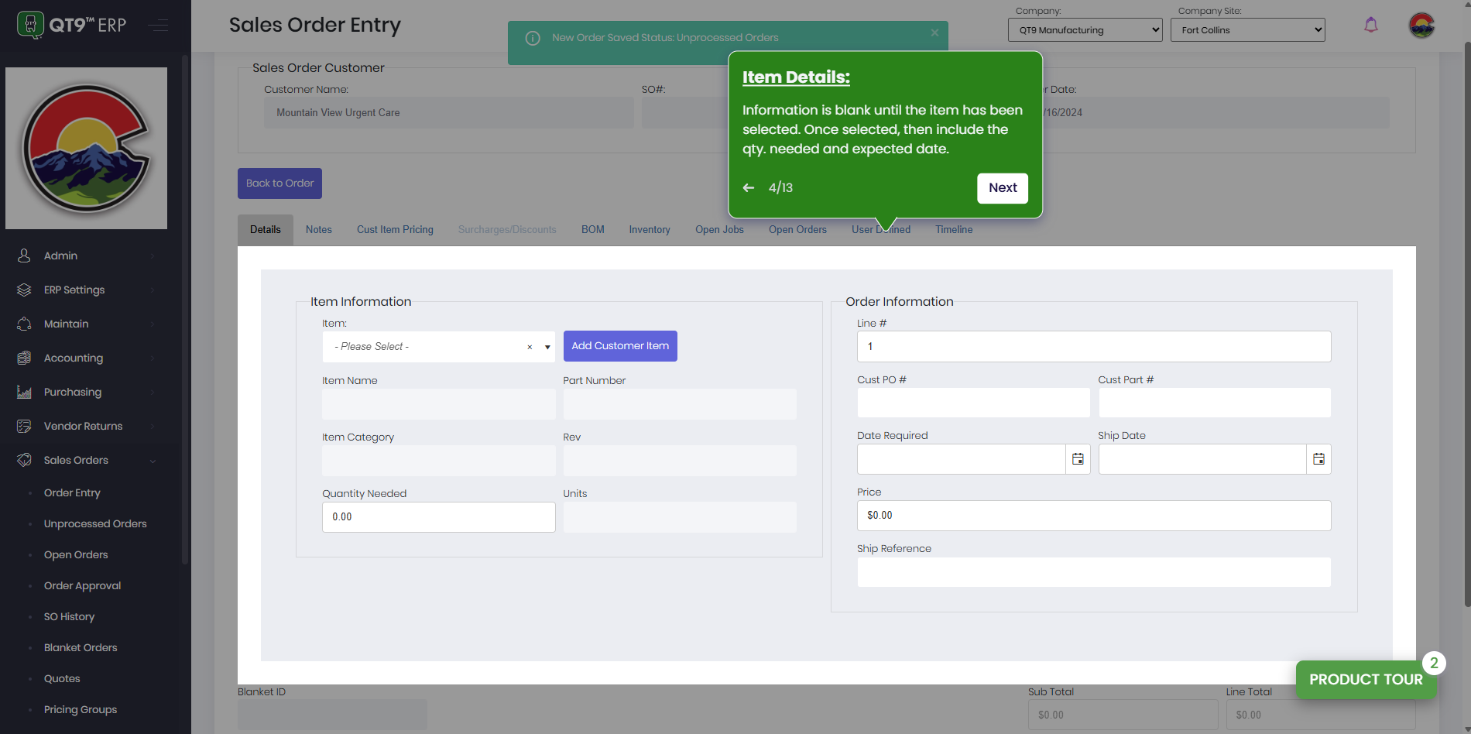Select the Accounting sidebar icon
1471x734 pixels.
pyautogui.click(x=24, y=358)
